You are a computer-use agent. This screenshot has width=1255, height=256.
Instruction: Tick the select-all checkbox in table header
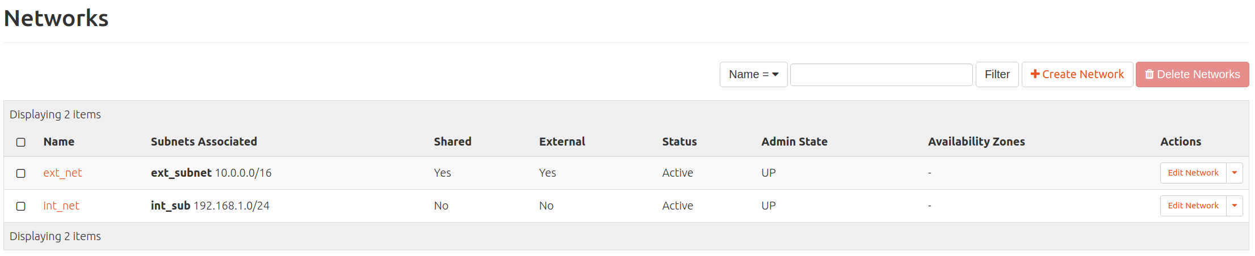click(x=21, y=142)
